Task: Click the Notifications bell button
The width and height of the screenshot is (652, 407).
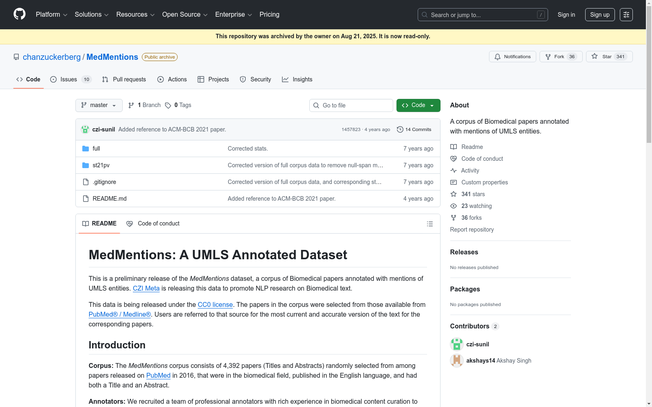Action: pyautogui.click(x=513, y=57)
